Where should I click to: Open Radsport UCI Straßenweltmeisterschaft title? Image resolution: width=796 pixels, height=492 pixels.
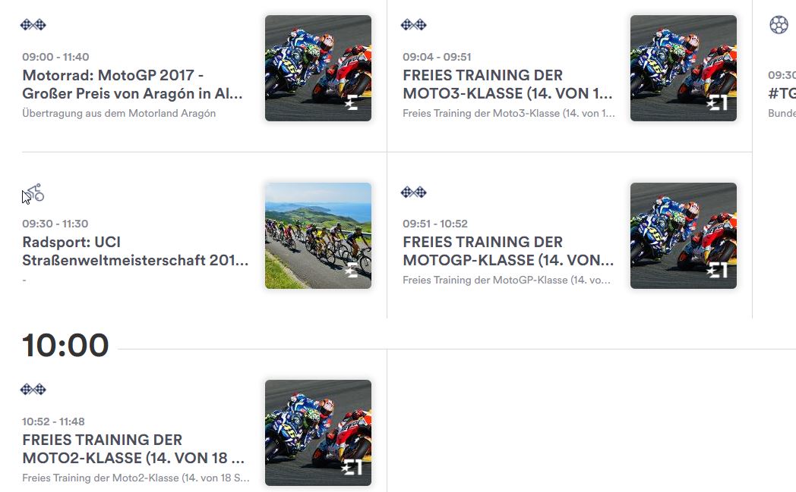click(x=135, y=251)
